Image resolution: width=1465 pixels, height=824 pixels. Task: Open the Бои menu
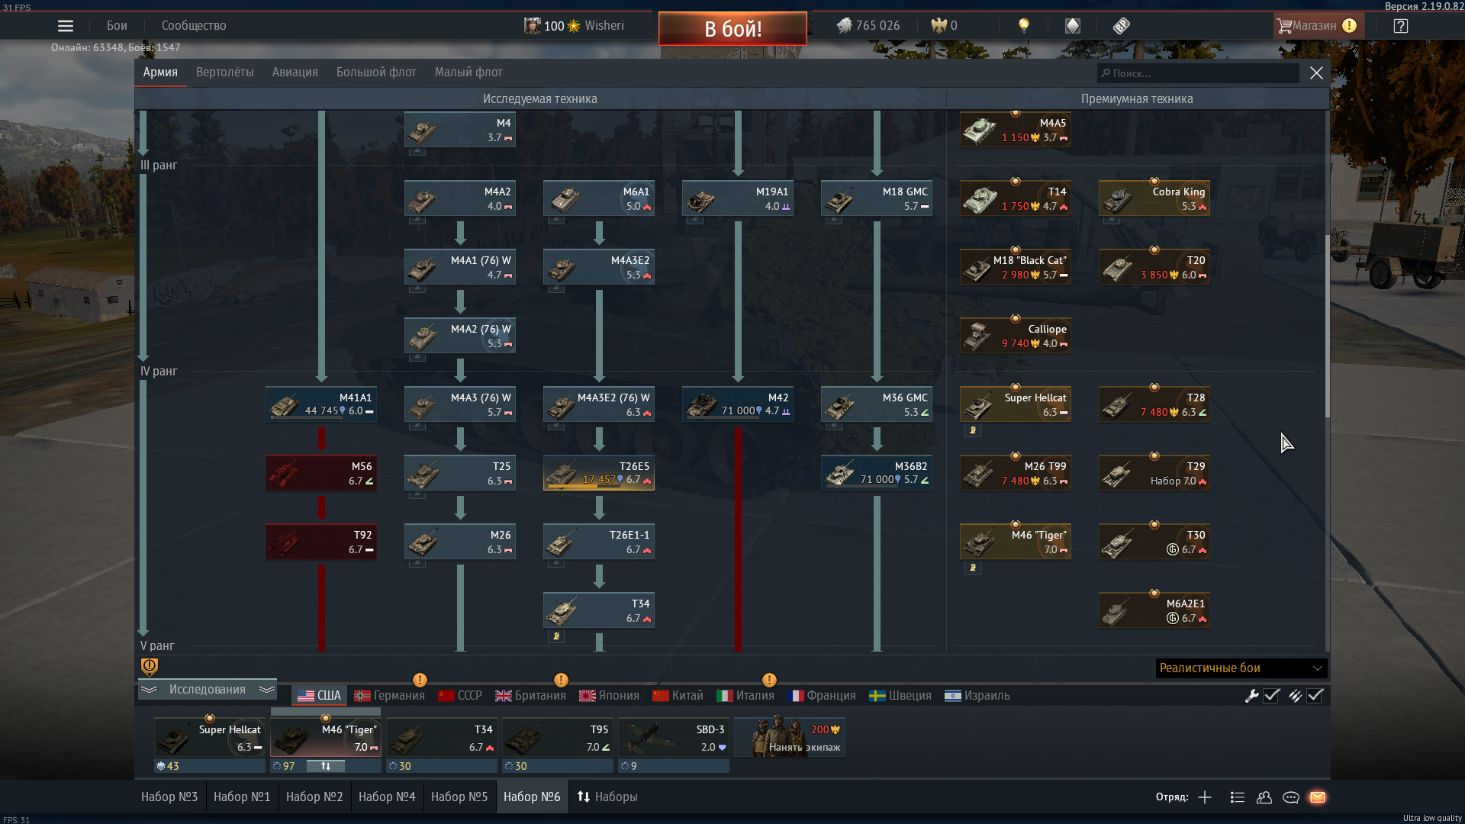(117, 26)
